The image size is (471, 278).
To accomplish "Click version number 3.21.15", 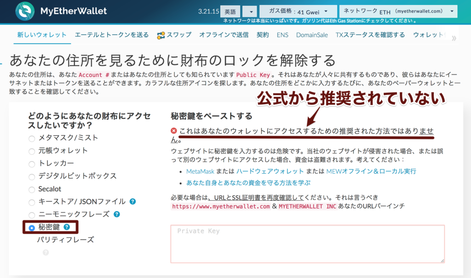I will [208, 11].
